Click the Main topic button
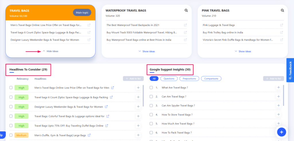 pos(82,13)
